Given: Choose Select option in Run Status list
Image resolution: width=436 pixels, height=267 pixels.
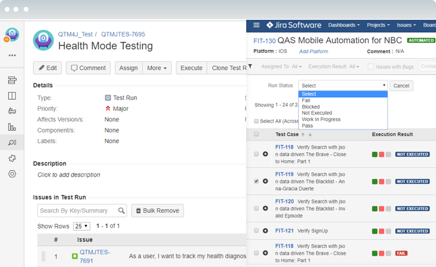Looking at the screenshot, I should (343, 94).
